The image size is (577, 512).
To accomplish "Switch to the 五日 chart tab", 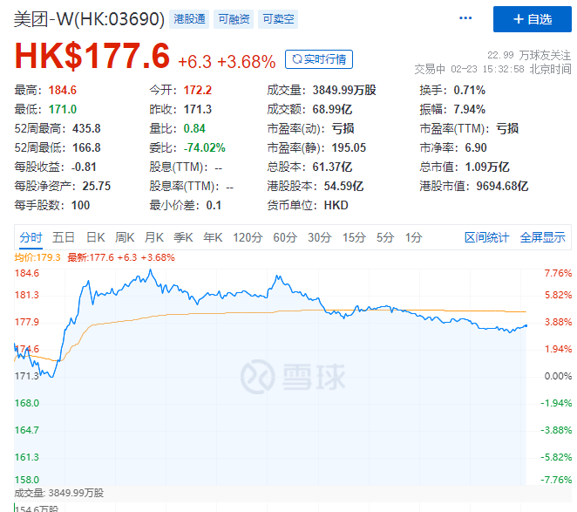I will tap(64, 237).
